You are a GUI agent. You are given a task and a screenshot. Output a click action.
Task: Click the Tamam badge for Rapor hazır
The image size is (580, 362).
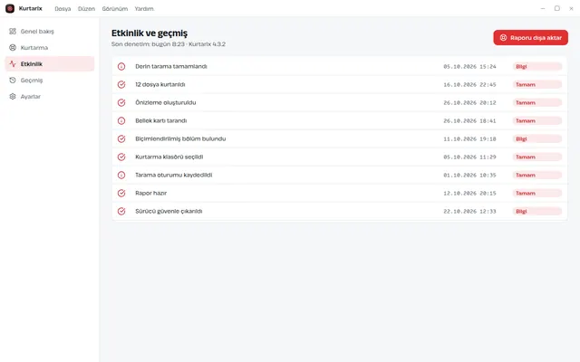click(x=537, y=193)
